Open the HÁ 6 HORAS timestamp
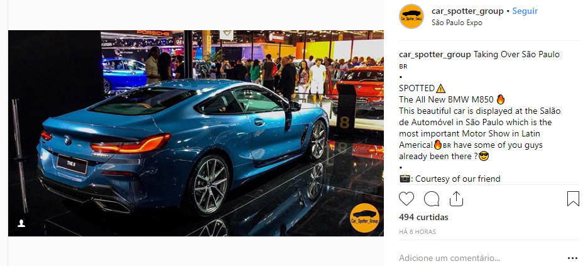 point(417,232)
